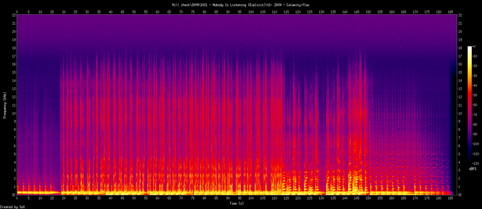This screenshot has height=209, width=482.
Task: Click "11" on the right frequency axis
Action: click(461, 105)
